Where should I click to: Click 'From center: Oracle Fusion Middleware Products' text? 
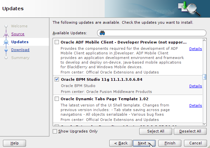(106, 92)
